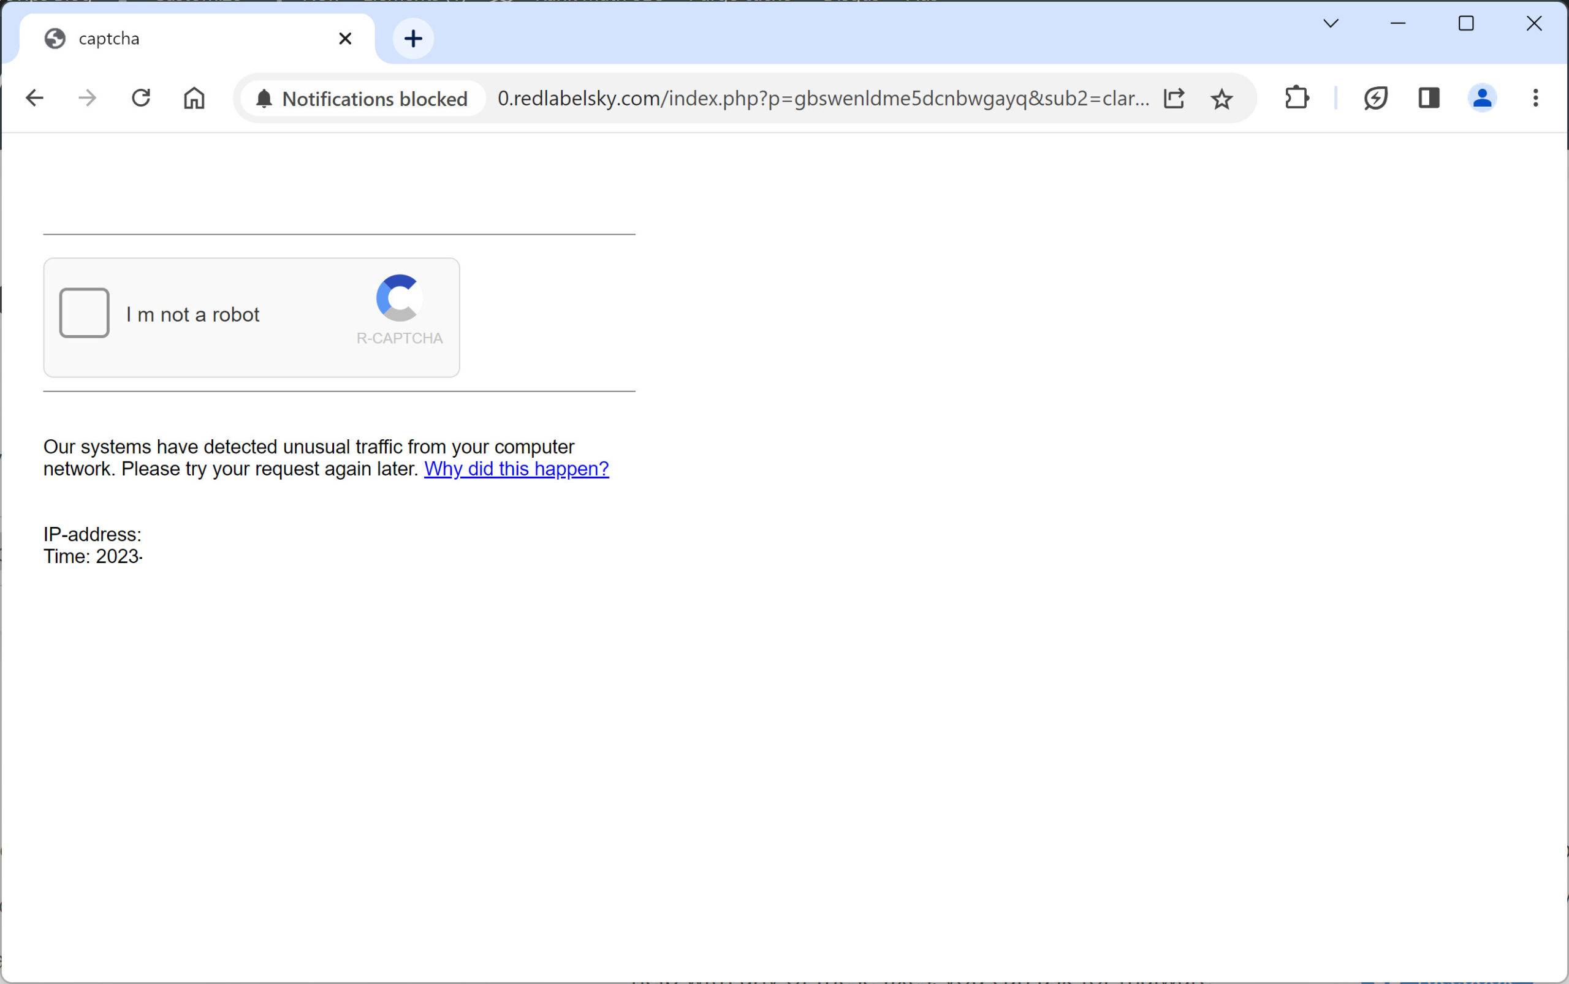The height and width of the screenshot is (984, 1569).
Task: Go back to the previous page
Action: (x=34, y=98)
